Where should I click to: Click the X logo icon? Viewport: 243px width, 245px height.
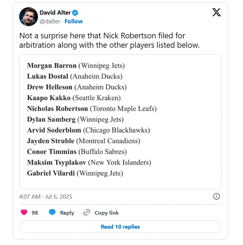pyautogui.click(x=217, y=12)
